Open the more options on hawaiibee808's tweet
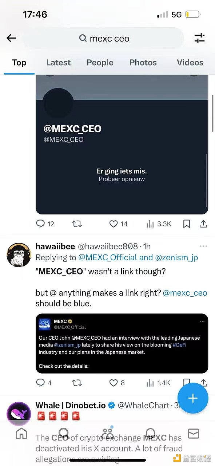This screenshot has height=466, width=215. (203, 246)
